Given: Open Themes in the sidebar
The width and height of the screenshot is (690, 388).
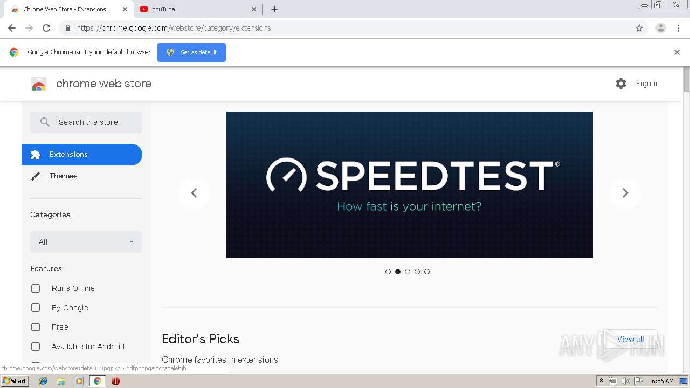Looking at the screenshot, I should coord(82,176).
